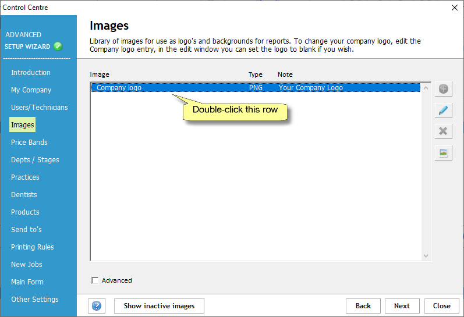
Task: Click the green Setup Wizard badge icon
Action: click(58, 47)
